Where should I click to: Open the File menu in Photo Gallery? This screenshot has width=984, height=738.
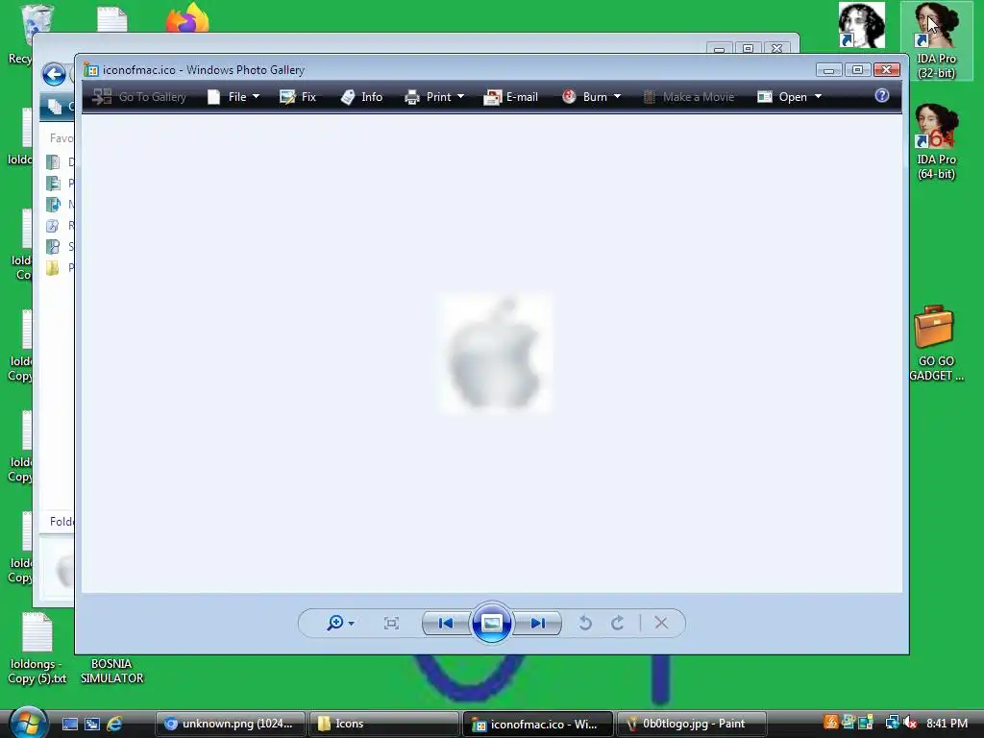pos(234,97)
